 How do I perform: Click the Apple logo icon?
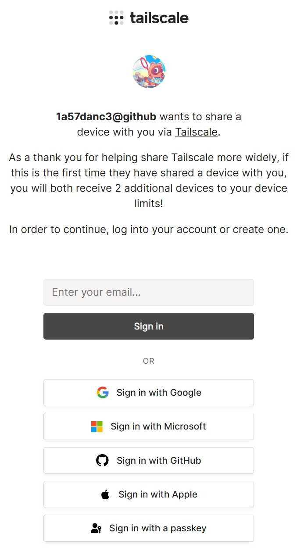tap(105, 494)
